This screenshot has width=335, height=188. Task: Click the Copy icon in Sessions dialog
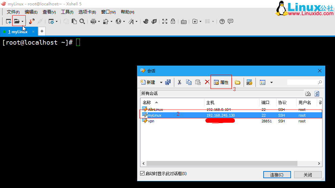click(x=189, y=82)
